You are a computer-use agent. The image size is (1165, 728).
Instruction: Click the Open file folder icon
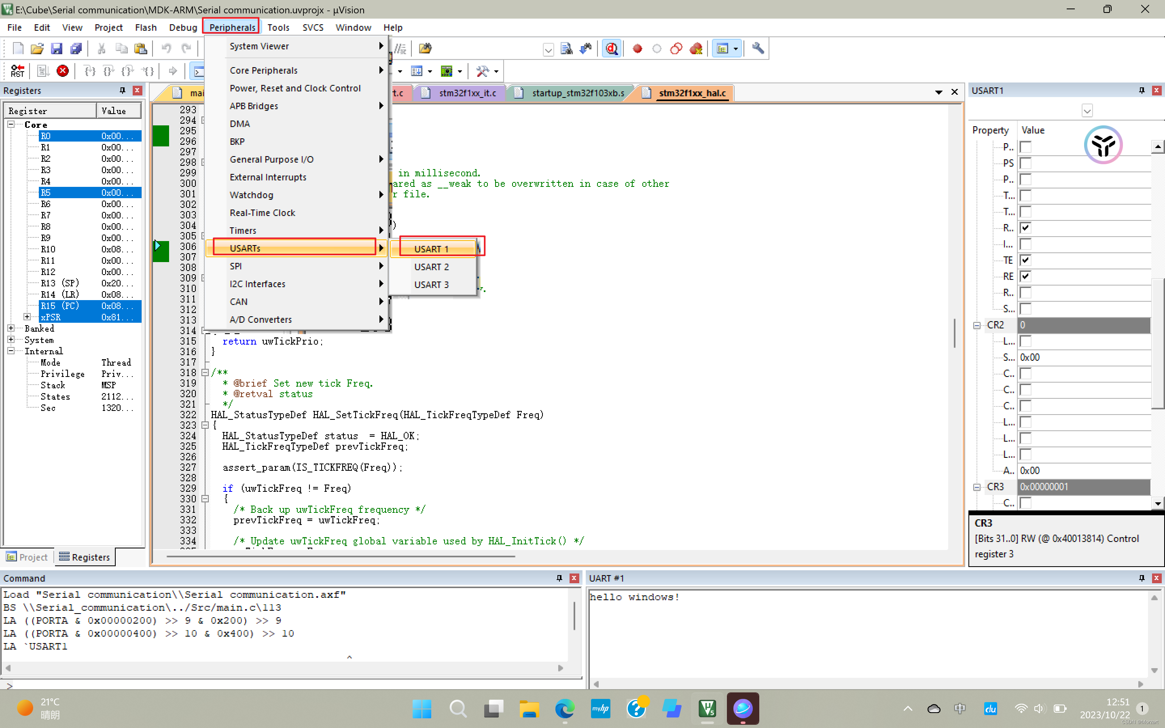(37, 48)
